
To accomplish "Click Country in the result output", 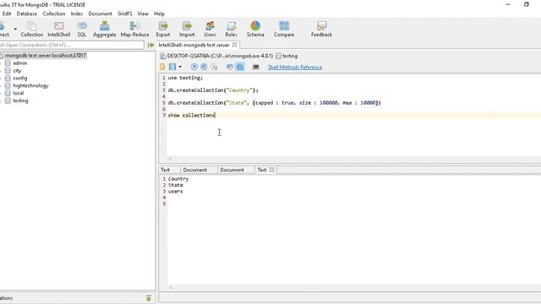I will (178, 179).
